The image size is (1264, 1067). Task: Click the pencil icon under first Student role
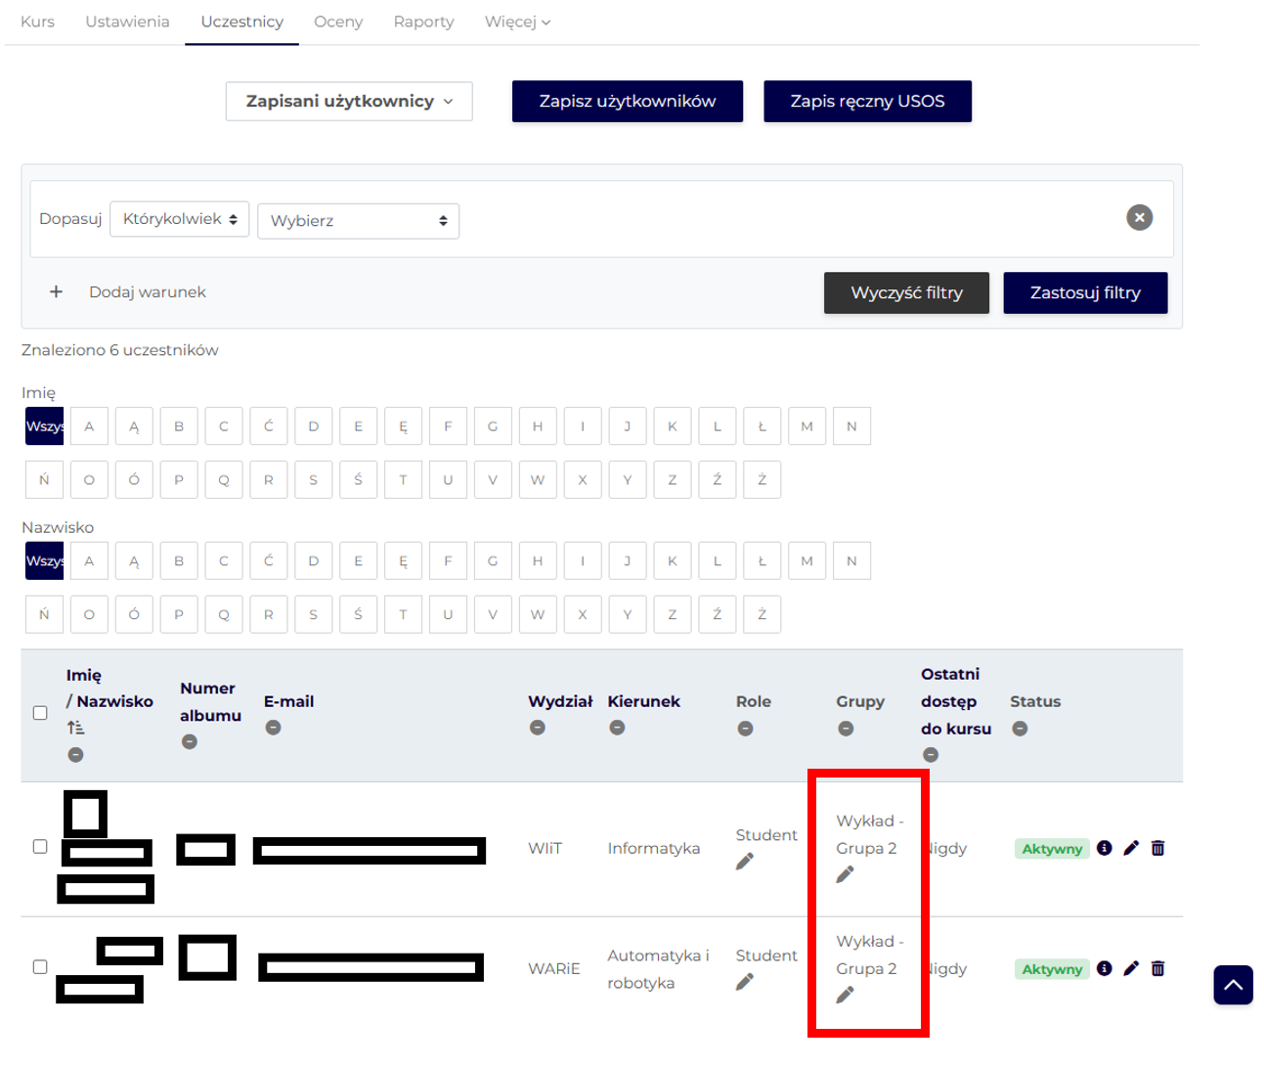pos(745,862)
